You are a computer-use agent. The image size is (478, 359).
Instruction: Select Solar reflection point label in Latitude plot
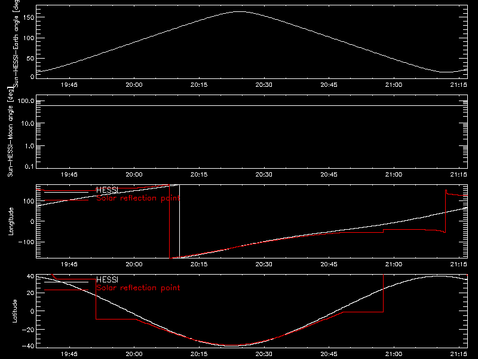(x=138, y=288)
